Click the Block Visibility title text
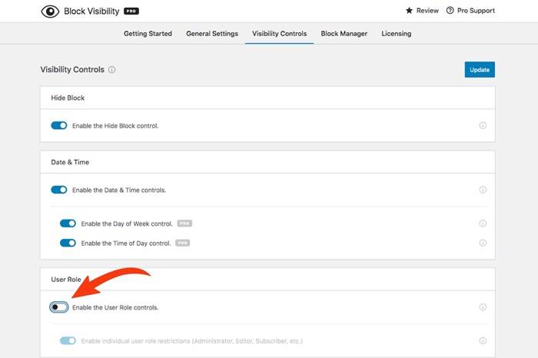The width and height of the screenshot is (538, 358). click(91, 12)
